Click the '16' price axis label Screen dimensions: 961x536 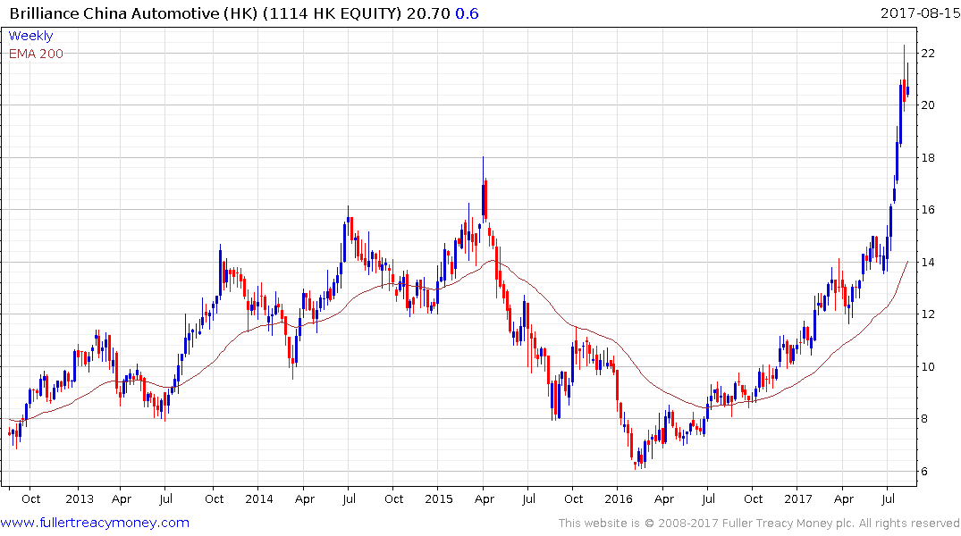point(928,210)
